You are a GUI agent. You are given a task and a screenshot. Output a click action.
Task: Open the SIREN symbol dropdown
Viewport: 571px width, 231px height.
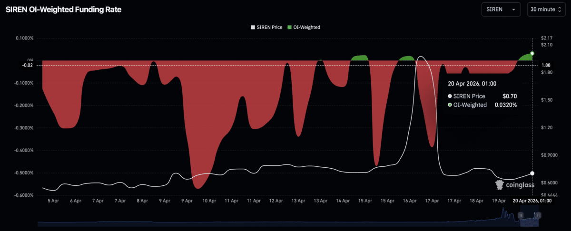coord(502,9)
